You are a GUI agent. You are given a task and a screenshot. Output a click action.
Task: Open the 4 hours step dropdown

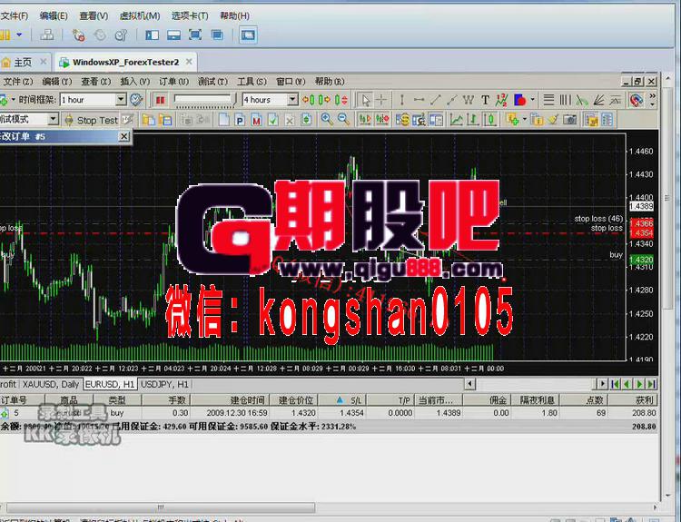pyautogui.click(x=292, y=100)
